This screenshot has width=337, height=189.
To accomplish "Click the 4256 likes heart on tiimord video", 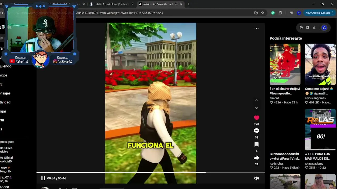I will (x=271, y=102).
